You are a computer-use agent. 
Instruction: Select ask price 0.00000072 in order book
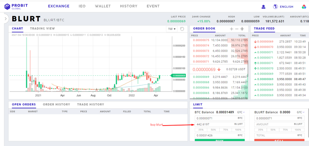point(201,56)
